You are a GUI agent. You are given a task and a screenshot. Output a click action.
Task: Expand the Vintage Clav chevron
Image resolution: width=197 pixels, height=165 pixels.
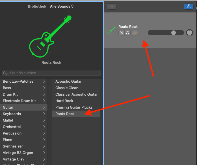point(44,159)
